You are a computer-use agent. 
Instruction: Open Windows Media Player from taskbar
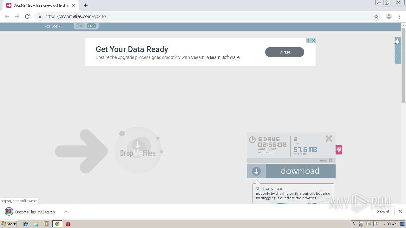(x=47, y=224)
